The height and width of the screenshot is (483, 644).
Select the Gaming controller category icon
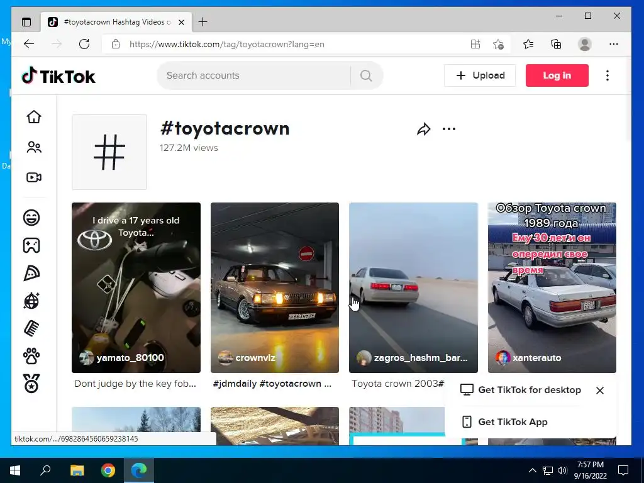pos(31,245)
